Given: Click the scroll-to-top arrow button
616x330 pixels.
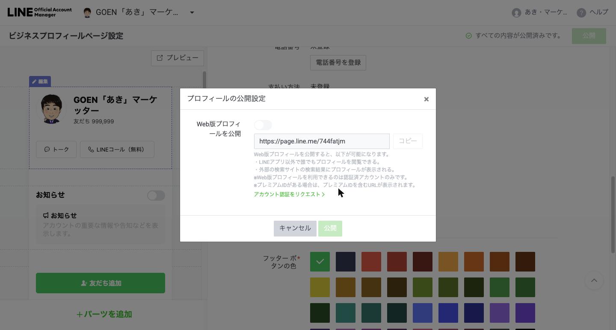Looking at the screenshot, I should [x=594, y=280].
